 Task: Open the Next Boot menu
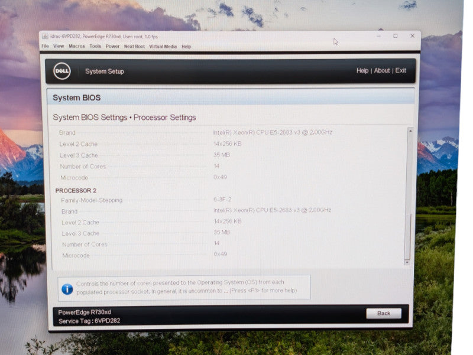click(x=134, y=47)
